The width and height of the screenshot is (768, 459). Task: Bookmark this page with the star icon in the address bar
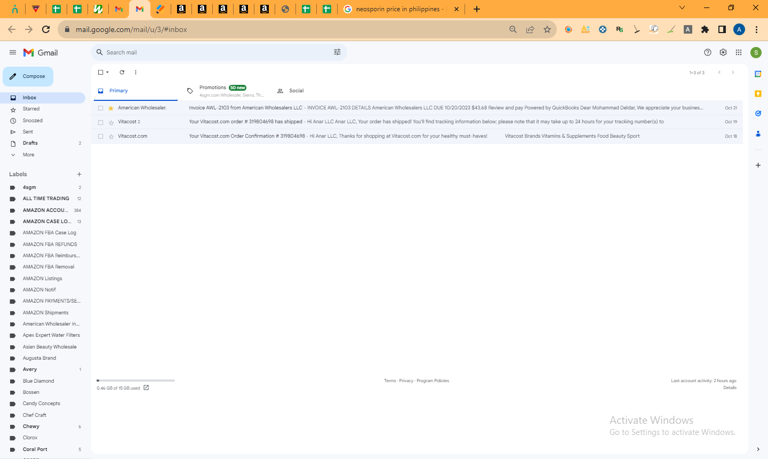547,29
